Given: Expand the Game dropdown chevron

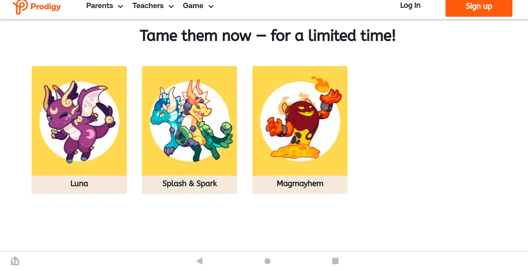Looking at the screenshot, I should (x=211, y=6).
